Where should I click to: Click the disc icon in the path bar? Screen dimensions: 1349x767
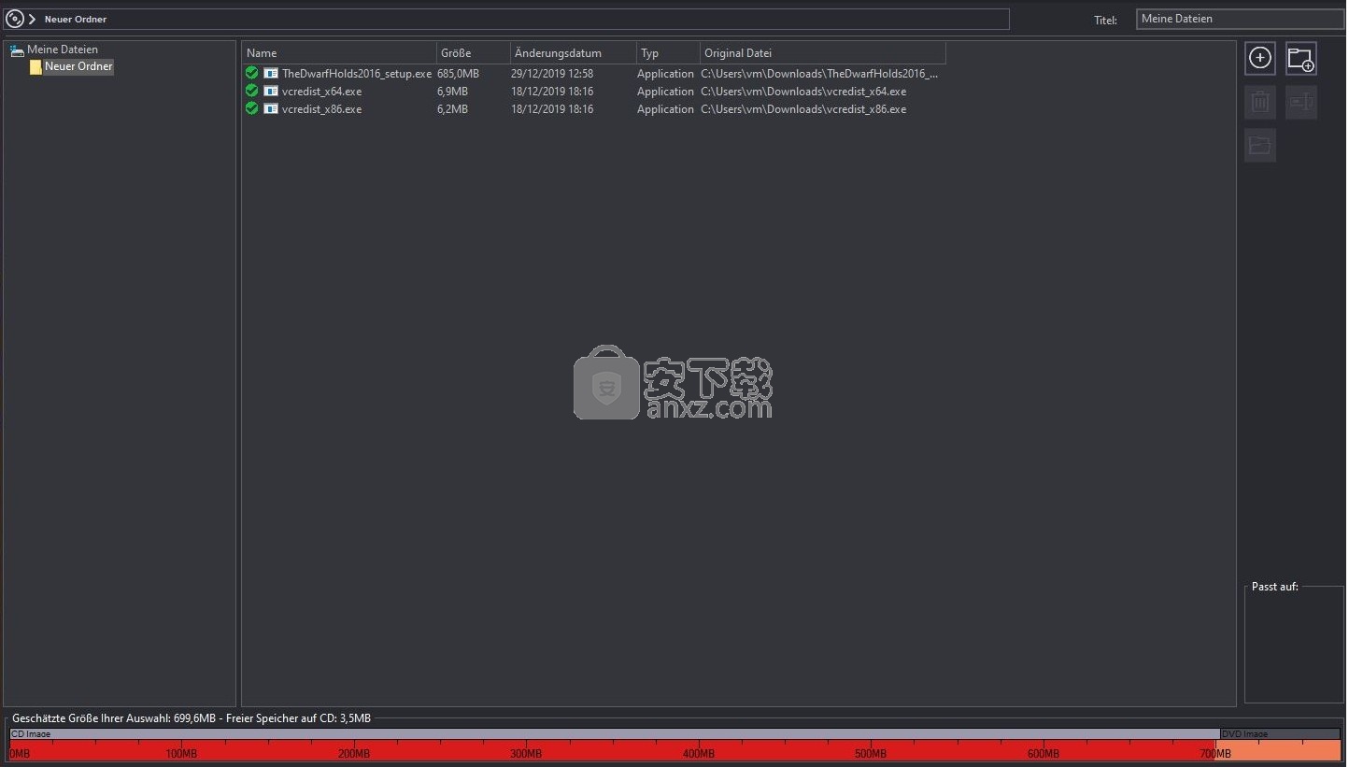point(14,19)
